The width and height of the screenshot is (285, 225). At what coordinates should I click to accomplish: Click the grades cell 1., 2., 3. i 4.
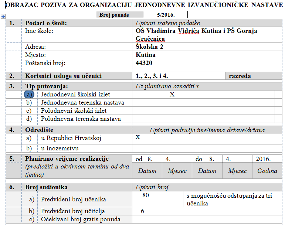point(179,76)
